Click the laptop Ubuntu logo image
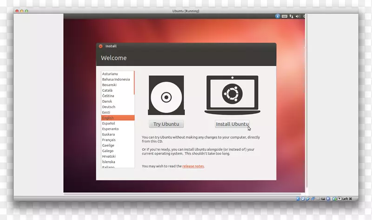This screenshot has height=220, width=372. tap(232, 95)
